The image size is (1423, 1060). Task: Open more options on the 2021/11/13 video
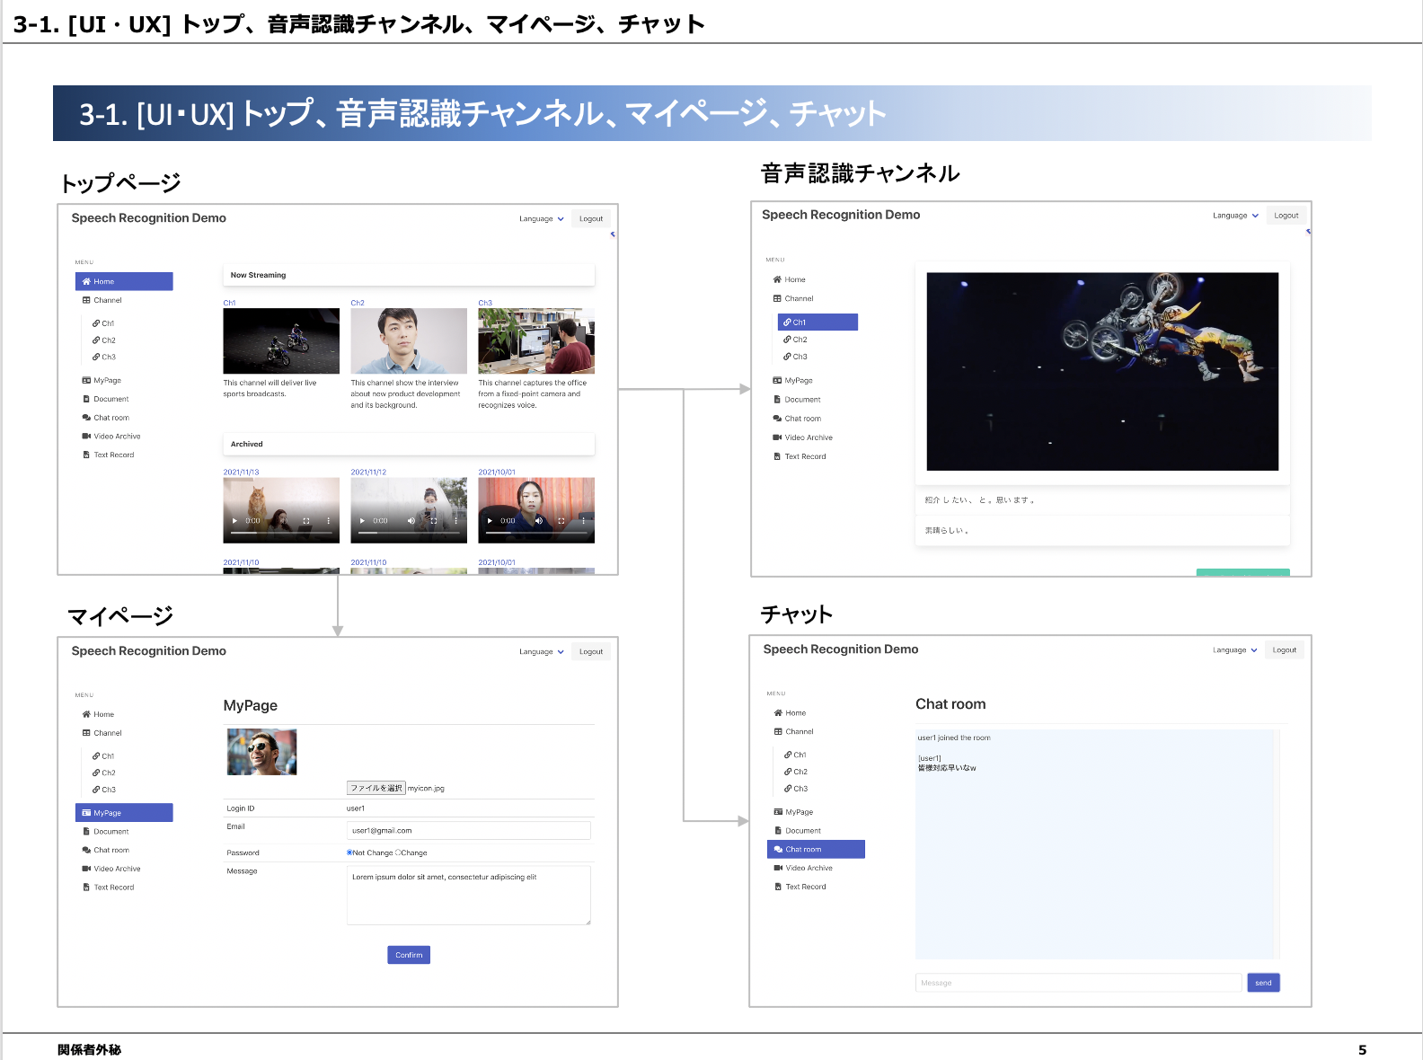[x=329, y=521]
